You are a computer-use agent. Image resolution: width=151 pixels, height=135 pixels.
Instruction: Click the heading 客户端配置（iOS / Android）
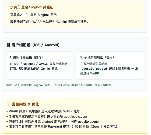tap(36, 45)
